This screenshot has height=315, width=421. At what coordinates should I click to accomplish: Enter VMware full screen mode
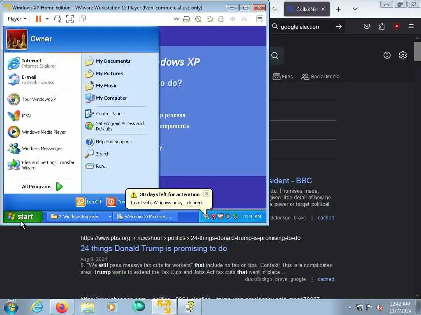[x=70, y=19]
